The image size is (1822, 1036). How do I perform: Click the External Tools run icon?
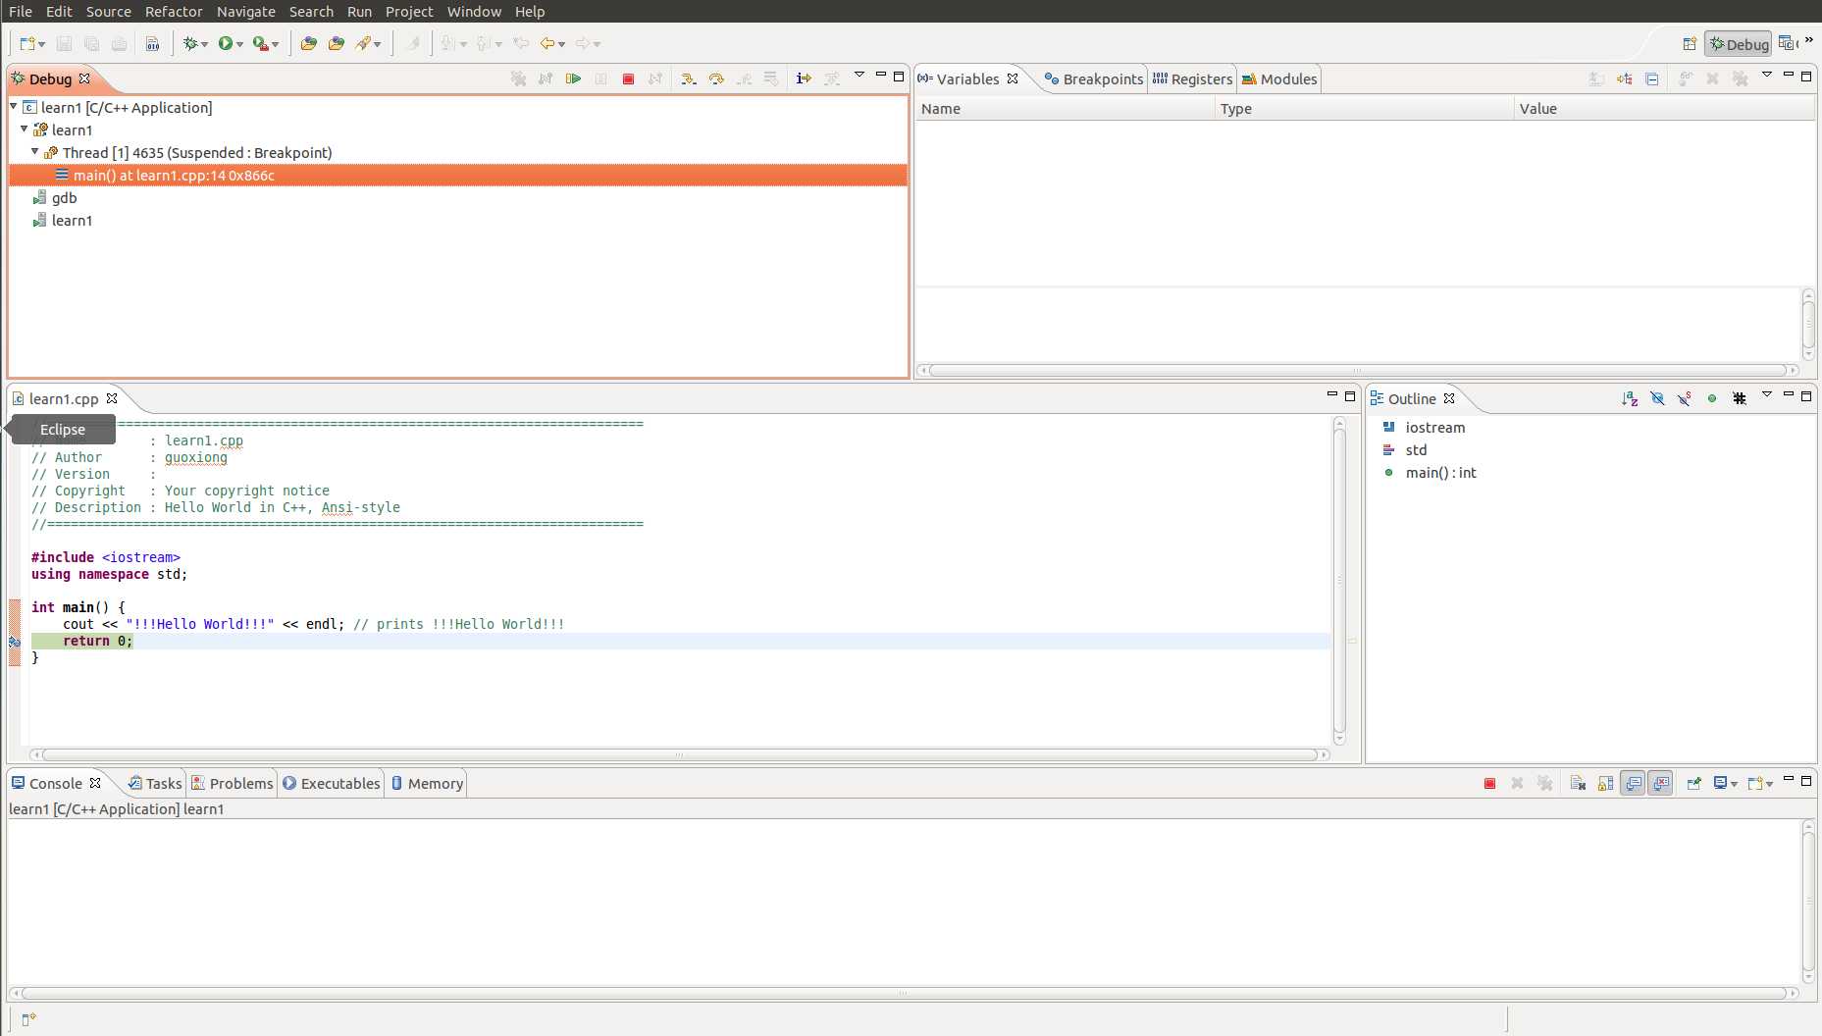[x=260, y=43]
